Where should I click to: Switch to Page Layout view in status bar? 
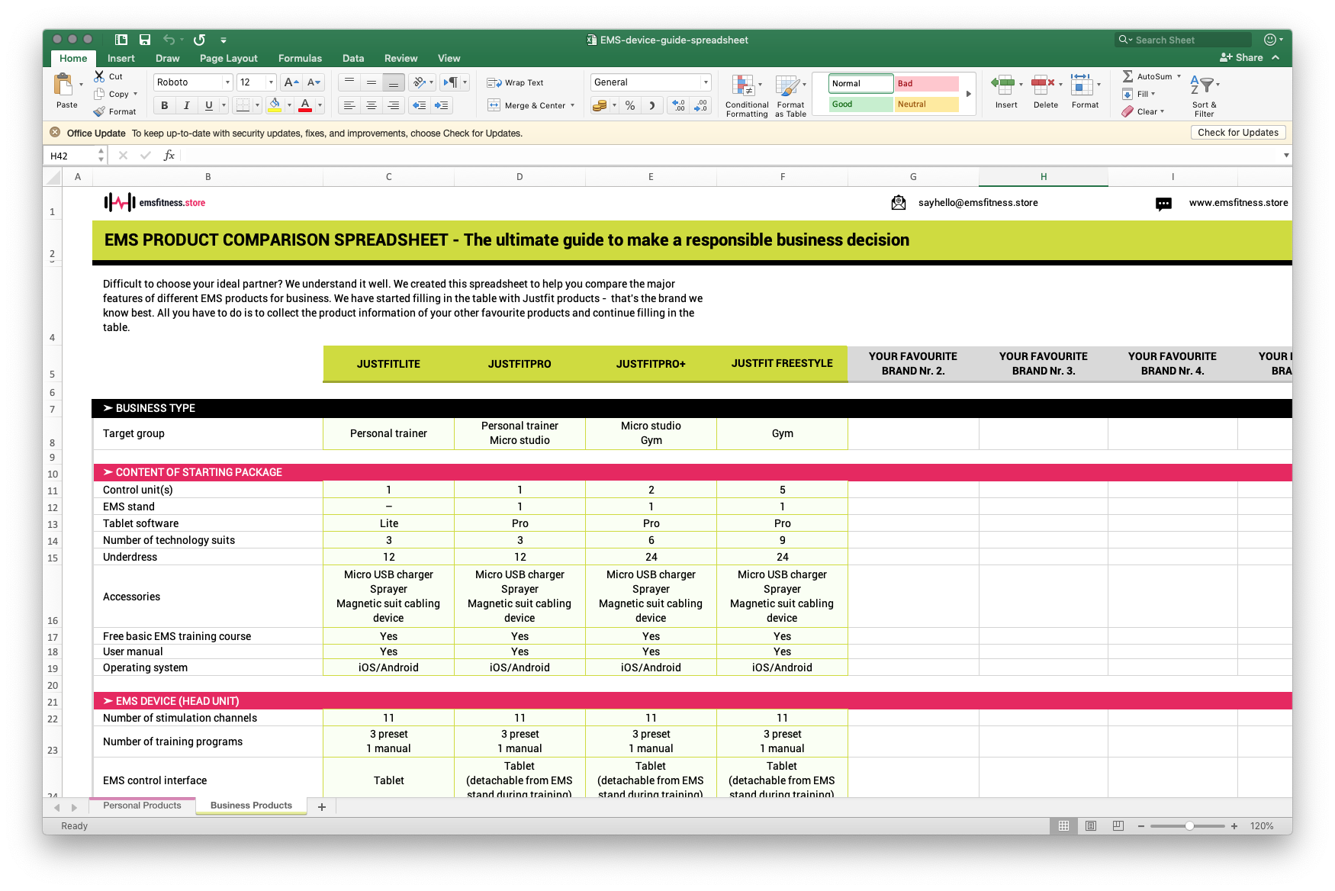[1091, 826]
